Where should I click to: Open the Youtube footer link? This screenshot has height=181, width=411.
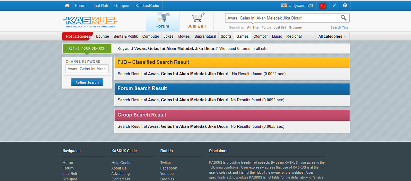[x=167, y=174]
